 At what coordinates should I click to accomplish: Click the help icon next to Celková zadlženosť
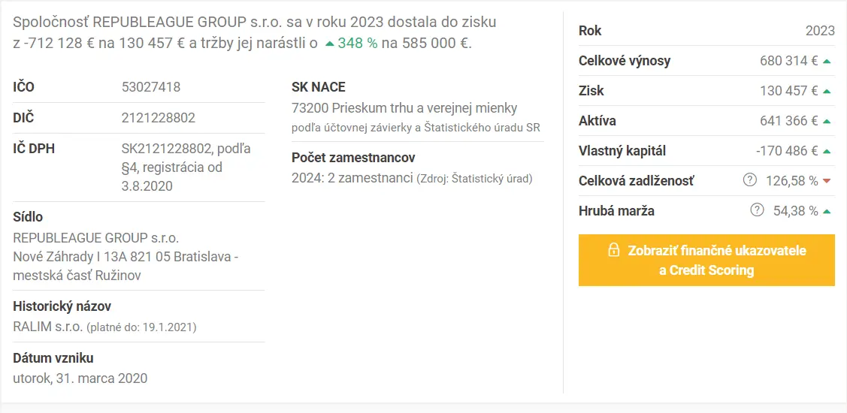click(750, 181)
